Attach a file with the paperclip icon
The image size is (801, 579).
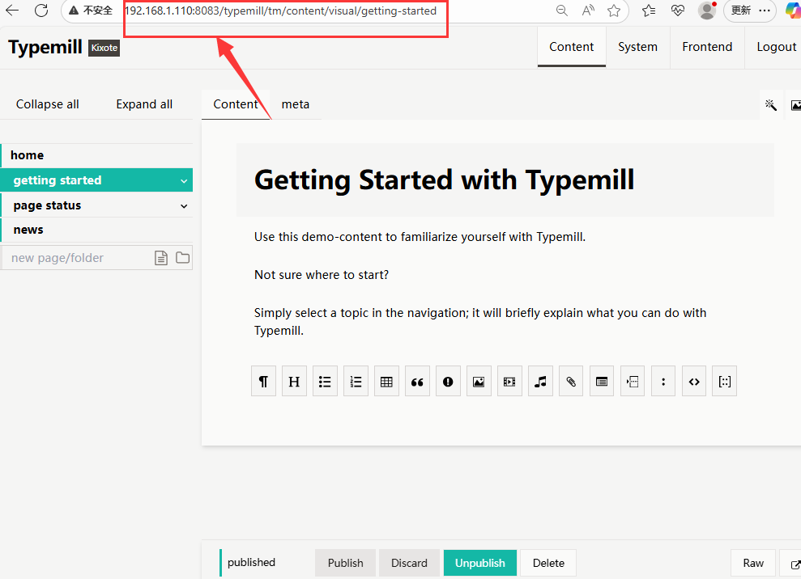pos(571,381)
